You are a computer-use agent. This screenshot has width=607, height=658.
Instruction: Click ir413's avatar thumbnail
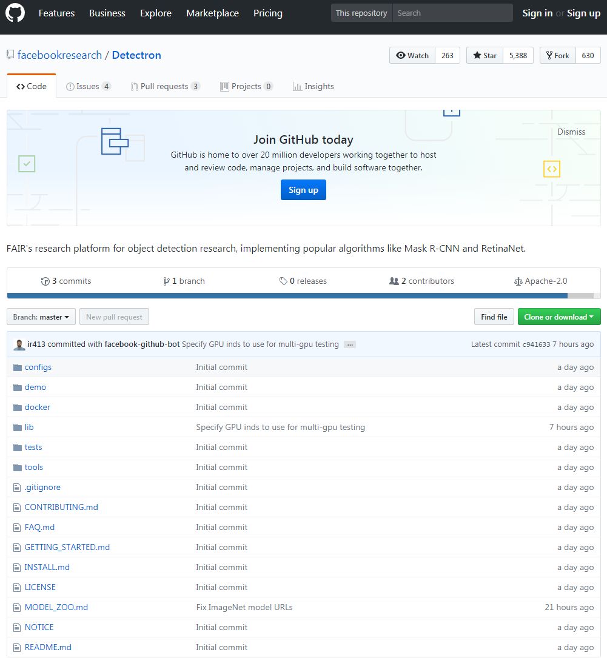click(19, 344)
